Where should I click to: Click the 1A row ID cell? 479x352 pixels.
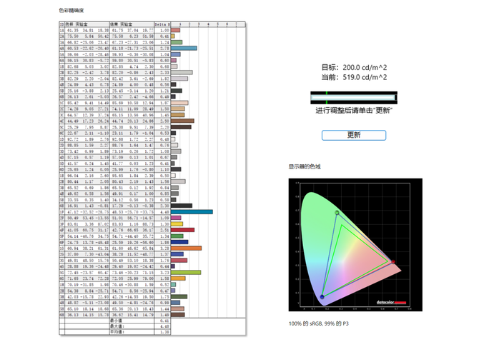click(x=61, y=30)
